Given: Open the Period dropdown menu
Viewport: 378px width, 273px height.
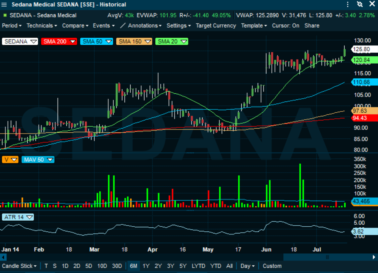Looking at the screenshot, I should 12,26.
